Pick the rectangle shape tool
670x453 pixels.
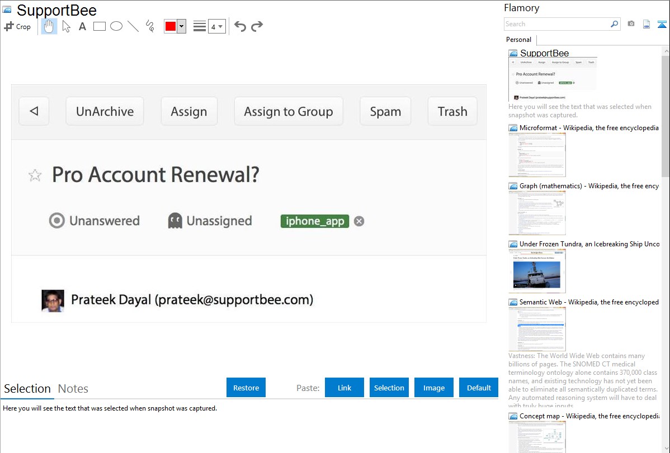tap(100, 26)
